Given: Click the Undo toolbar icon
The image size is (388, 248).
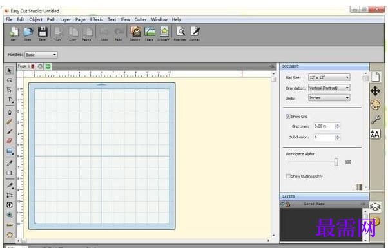Looking at the screenshot, I should (x=104, y=33).
